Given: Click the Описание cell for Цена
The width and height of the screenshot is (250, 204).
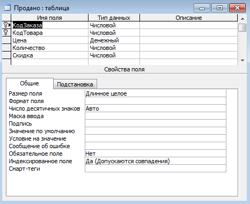Looking at the screenshot, I should coord(189,40).
